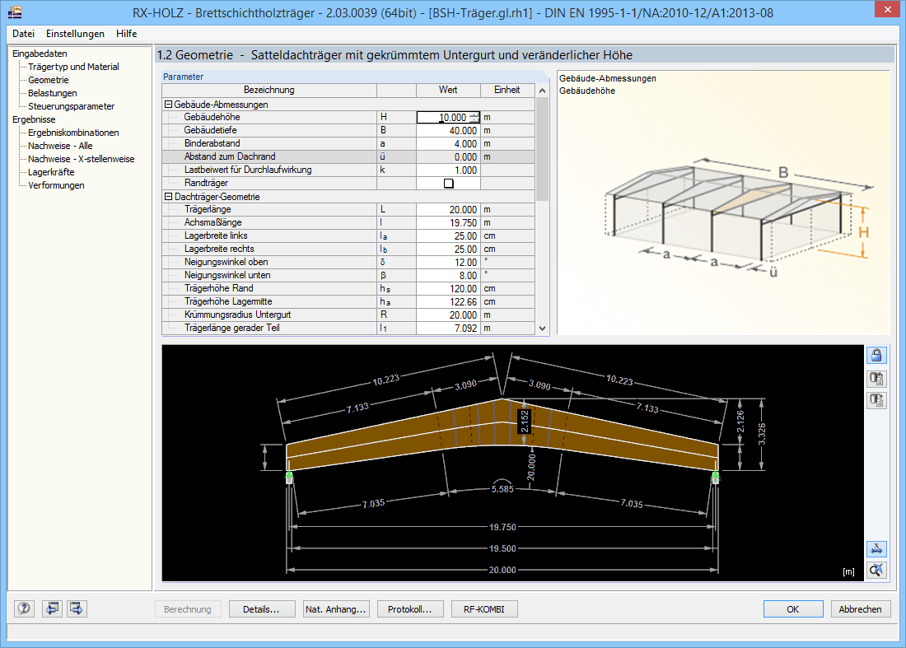Click the Eingabedaten tree heading

pos(40,54)
